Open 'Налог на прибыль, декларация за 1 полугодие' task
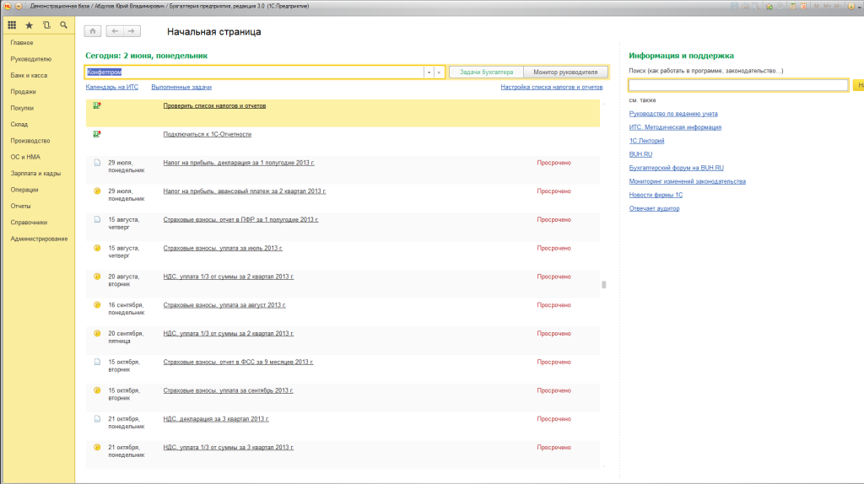Image resolution: width=864 pixels, height=484 pixels. [239, 163]
